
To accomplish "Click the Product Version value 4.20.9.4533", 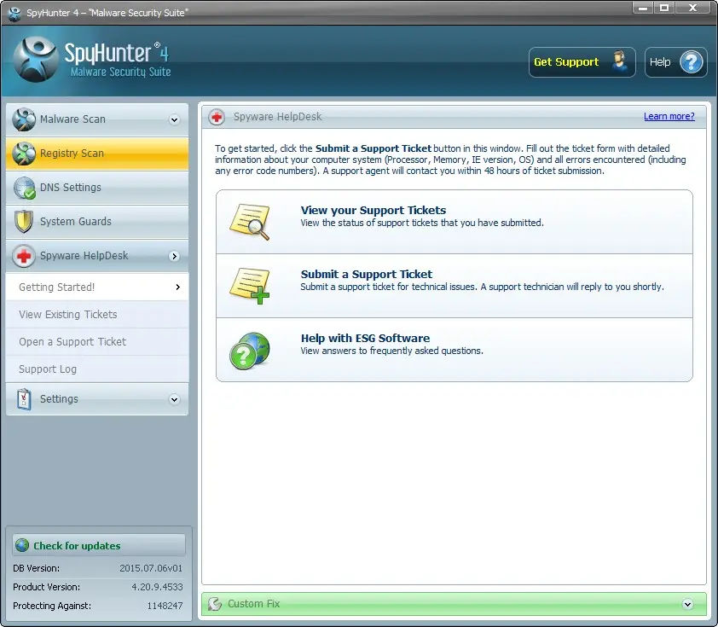I will (x=157, y=587).
